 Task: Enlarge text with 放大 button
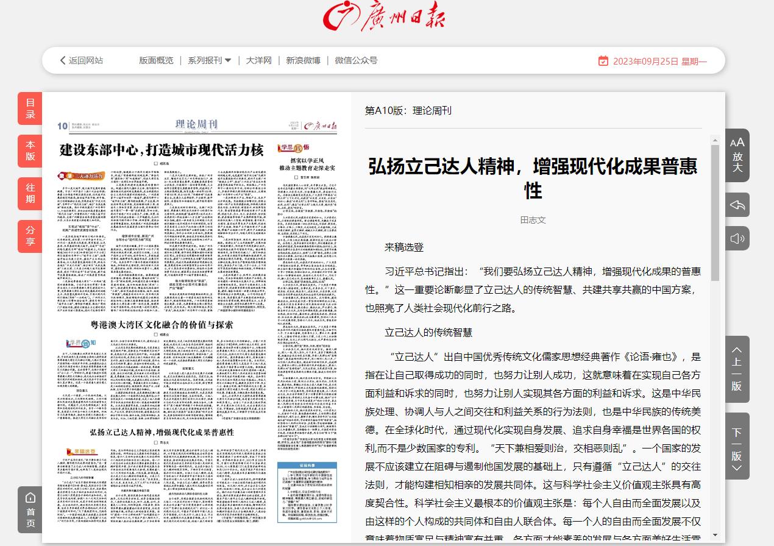pyautogui.click(x=737, y=155)
